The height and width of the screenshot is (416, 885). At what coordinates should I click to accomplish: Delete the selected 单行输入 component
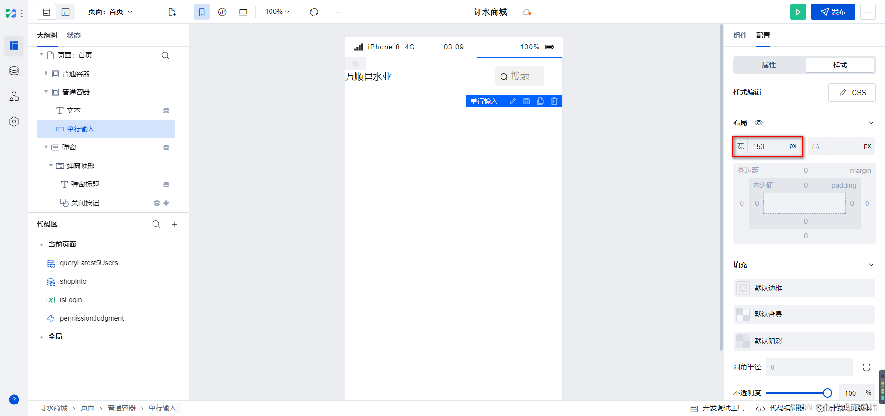554,101
